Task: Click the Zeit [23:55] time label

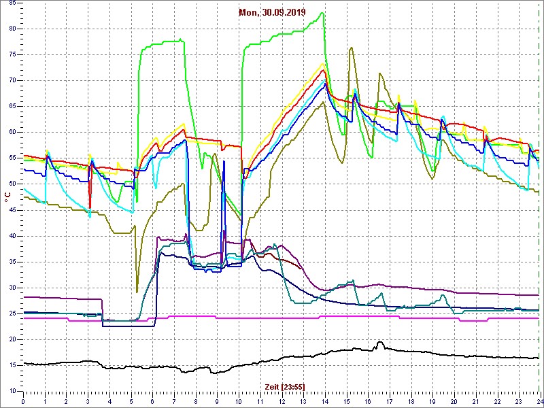Action: coord(285,387)
